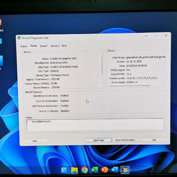The width and height of the screenshot is (177, 177).
Task: Select the Display tab
Action: click(x=34, y=46)
